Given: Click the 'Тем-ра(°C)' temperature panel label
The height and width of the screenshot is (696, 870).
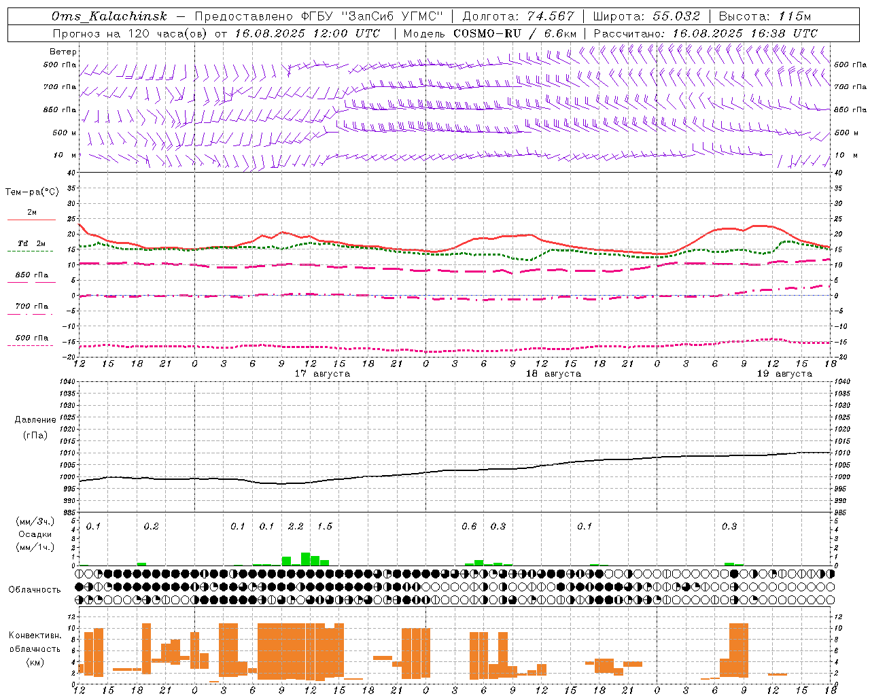Looking at the screenshot, I should pos(32,192).
